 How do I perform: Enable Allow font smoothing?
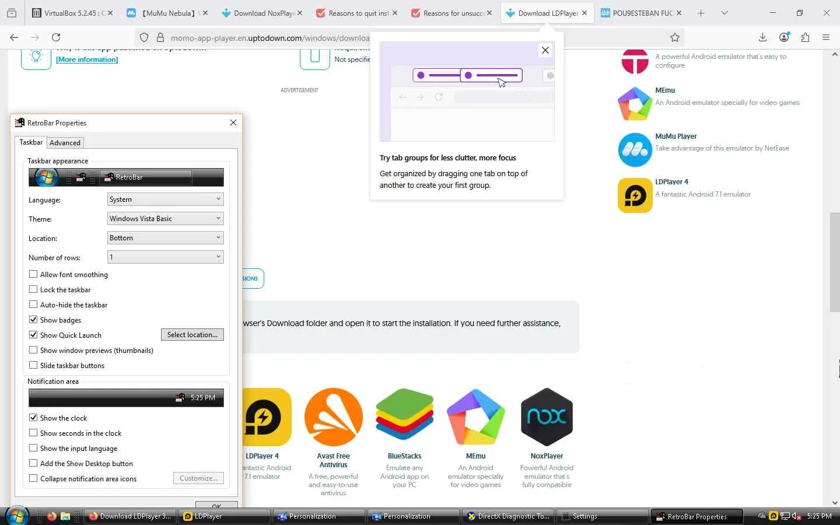33,274
